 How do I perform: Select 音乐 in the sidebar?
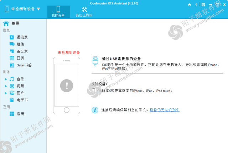(20, 79)
